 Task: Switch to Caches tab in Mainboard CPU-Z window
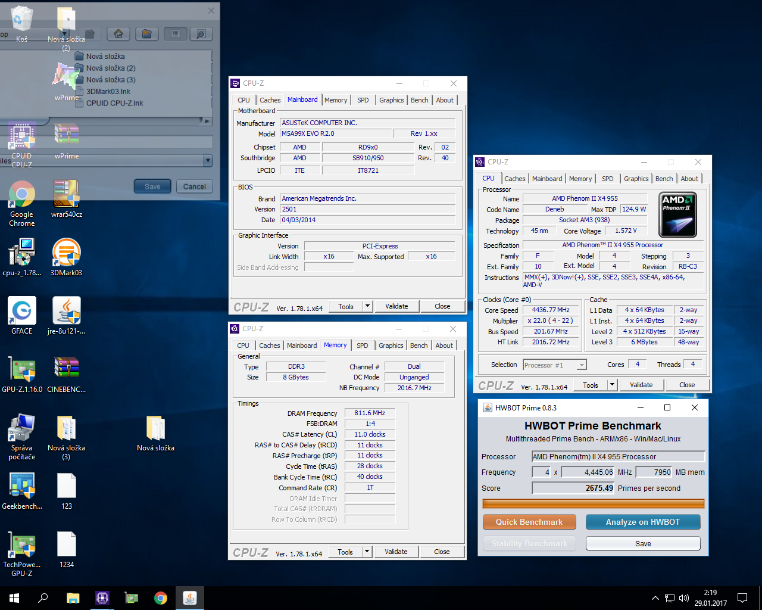click(x=270, y=100)
